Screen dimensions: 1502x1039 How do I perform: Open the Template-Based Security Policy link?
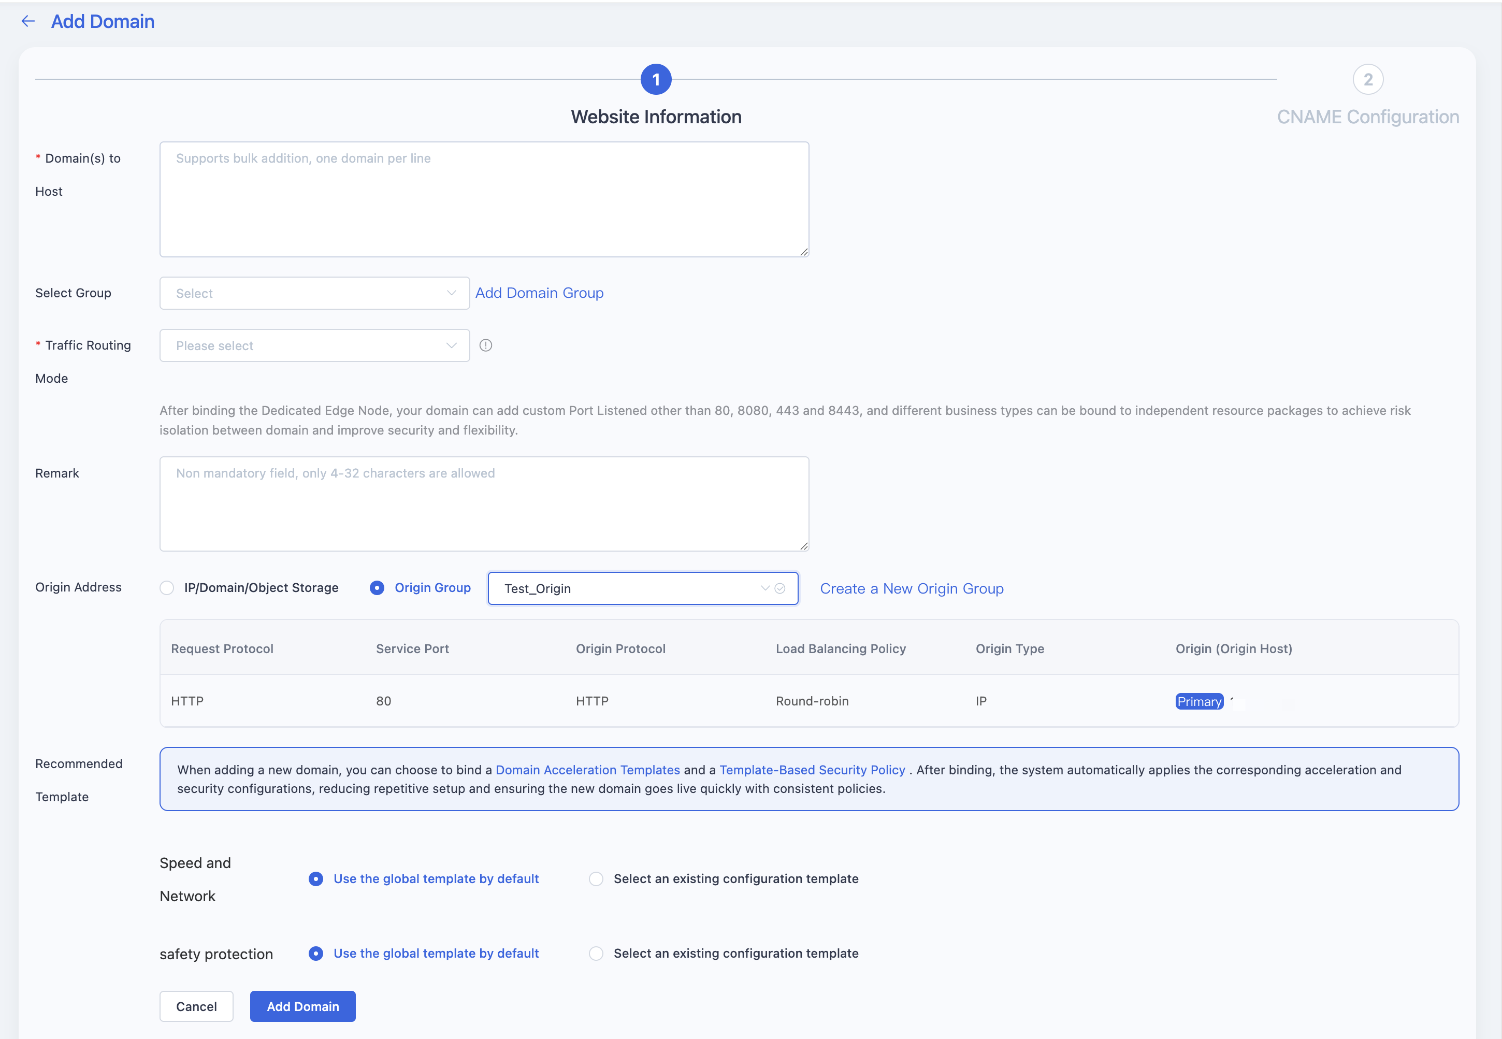tap(812, 770)
